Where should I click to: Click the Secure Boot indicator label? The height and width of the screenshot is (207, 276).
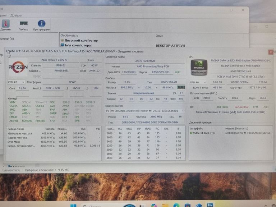tap(241, 107)
